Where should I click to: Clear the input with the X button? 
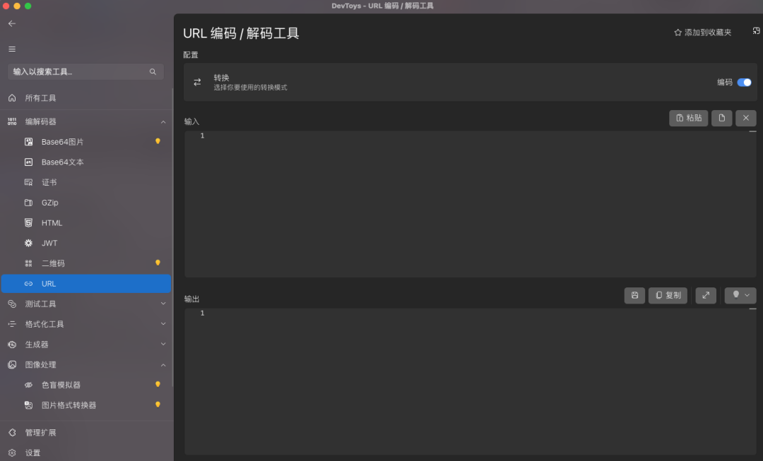[746, 118]
